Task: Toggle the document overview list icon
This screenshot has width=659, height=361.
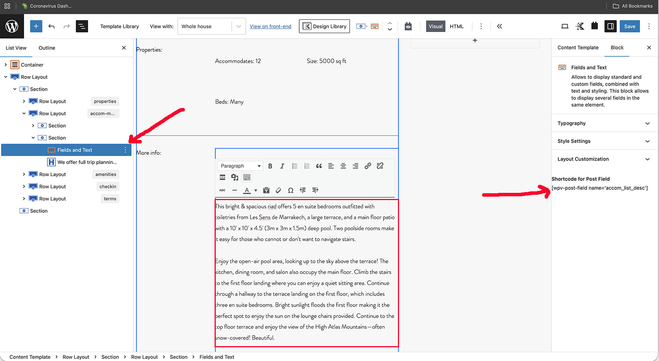Action: coord(82,26)
